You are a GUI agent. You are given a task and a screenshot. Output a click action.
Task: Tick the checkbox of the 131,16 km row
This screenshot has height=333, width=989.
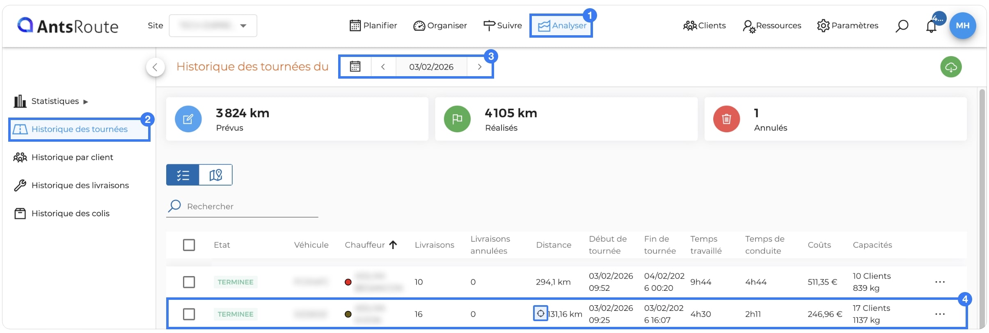coord(189,314)
